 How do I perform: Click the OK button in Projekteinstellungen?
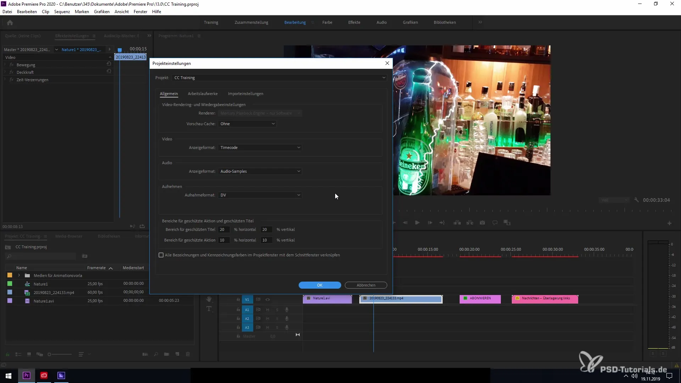(x=320, y=285)
